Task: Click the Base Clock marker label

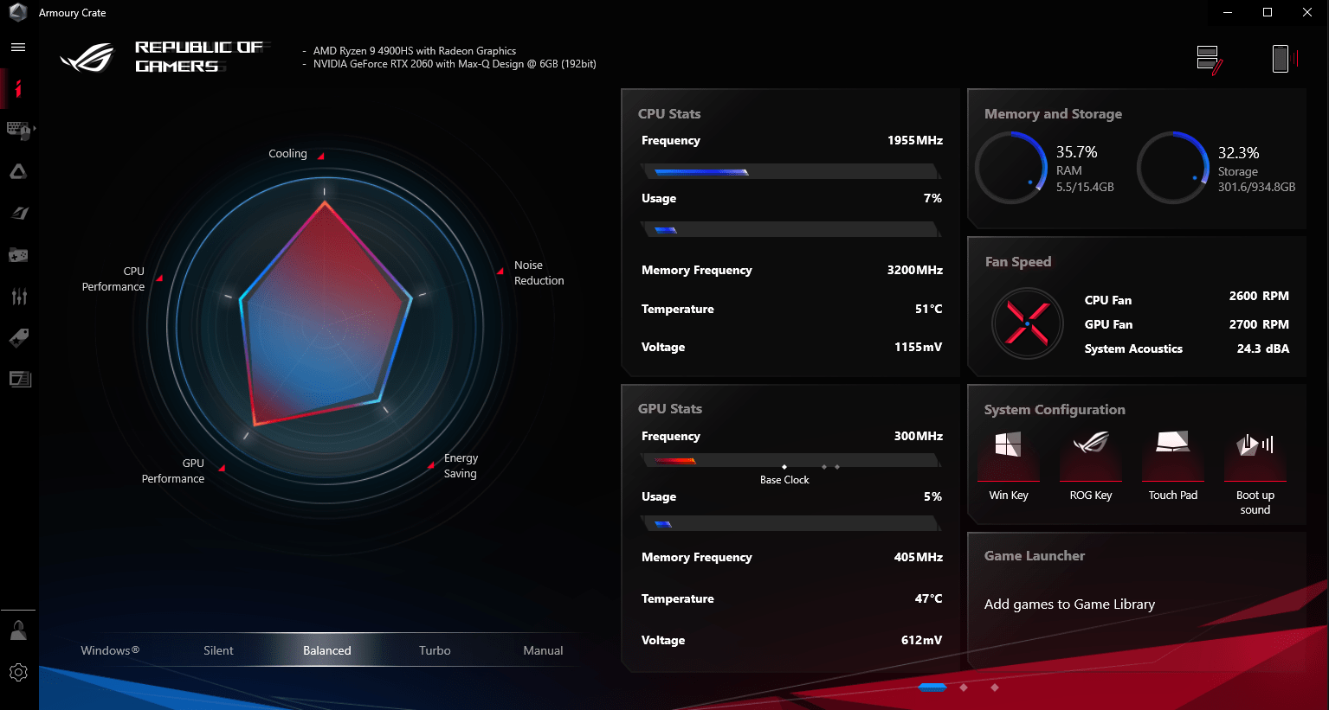Action: tap(784, 480)
